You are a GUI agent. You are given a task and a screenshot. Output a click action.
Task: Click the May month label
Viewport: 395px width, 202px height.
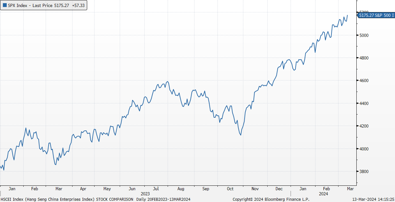pyautogui.click(x=107, y=189)
